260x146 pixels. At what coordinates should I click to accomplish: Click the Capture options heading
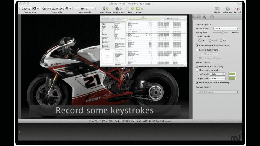tap(204, 24)
